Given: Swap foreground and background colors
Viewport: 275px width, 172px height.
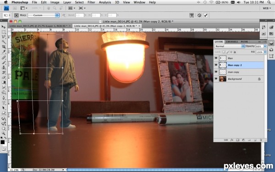Looking at the screenshot, I should [5, 138].
